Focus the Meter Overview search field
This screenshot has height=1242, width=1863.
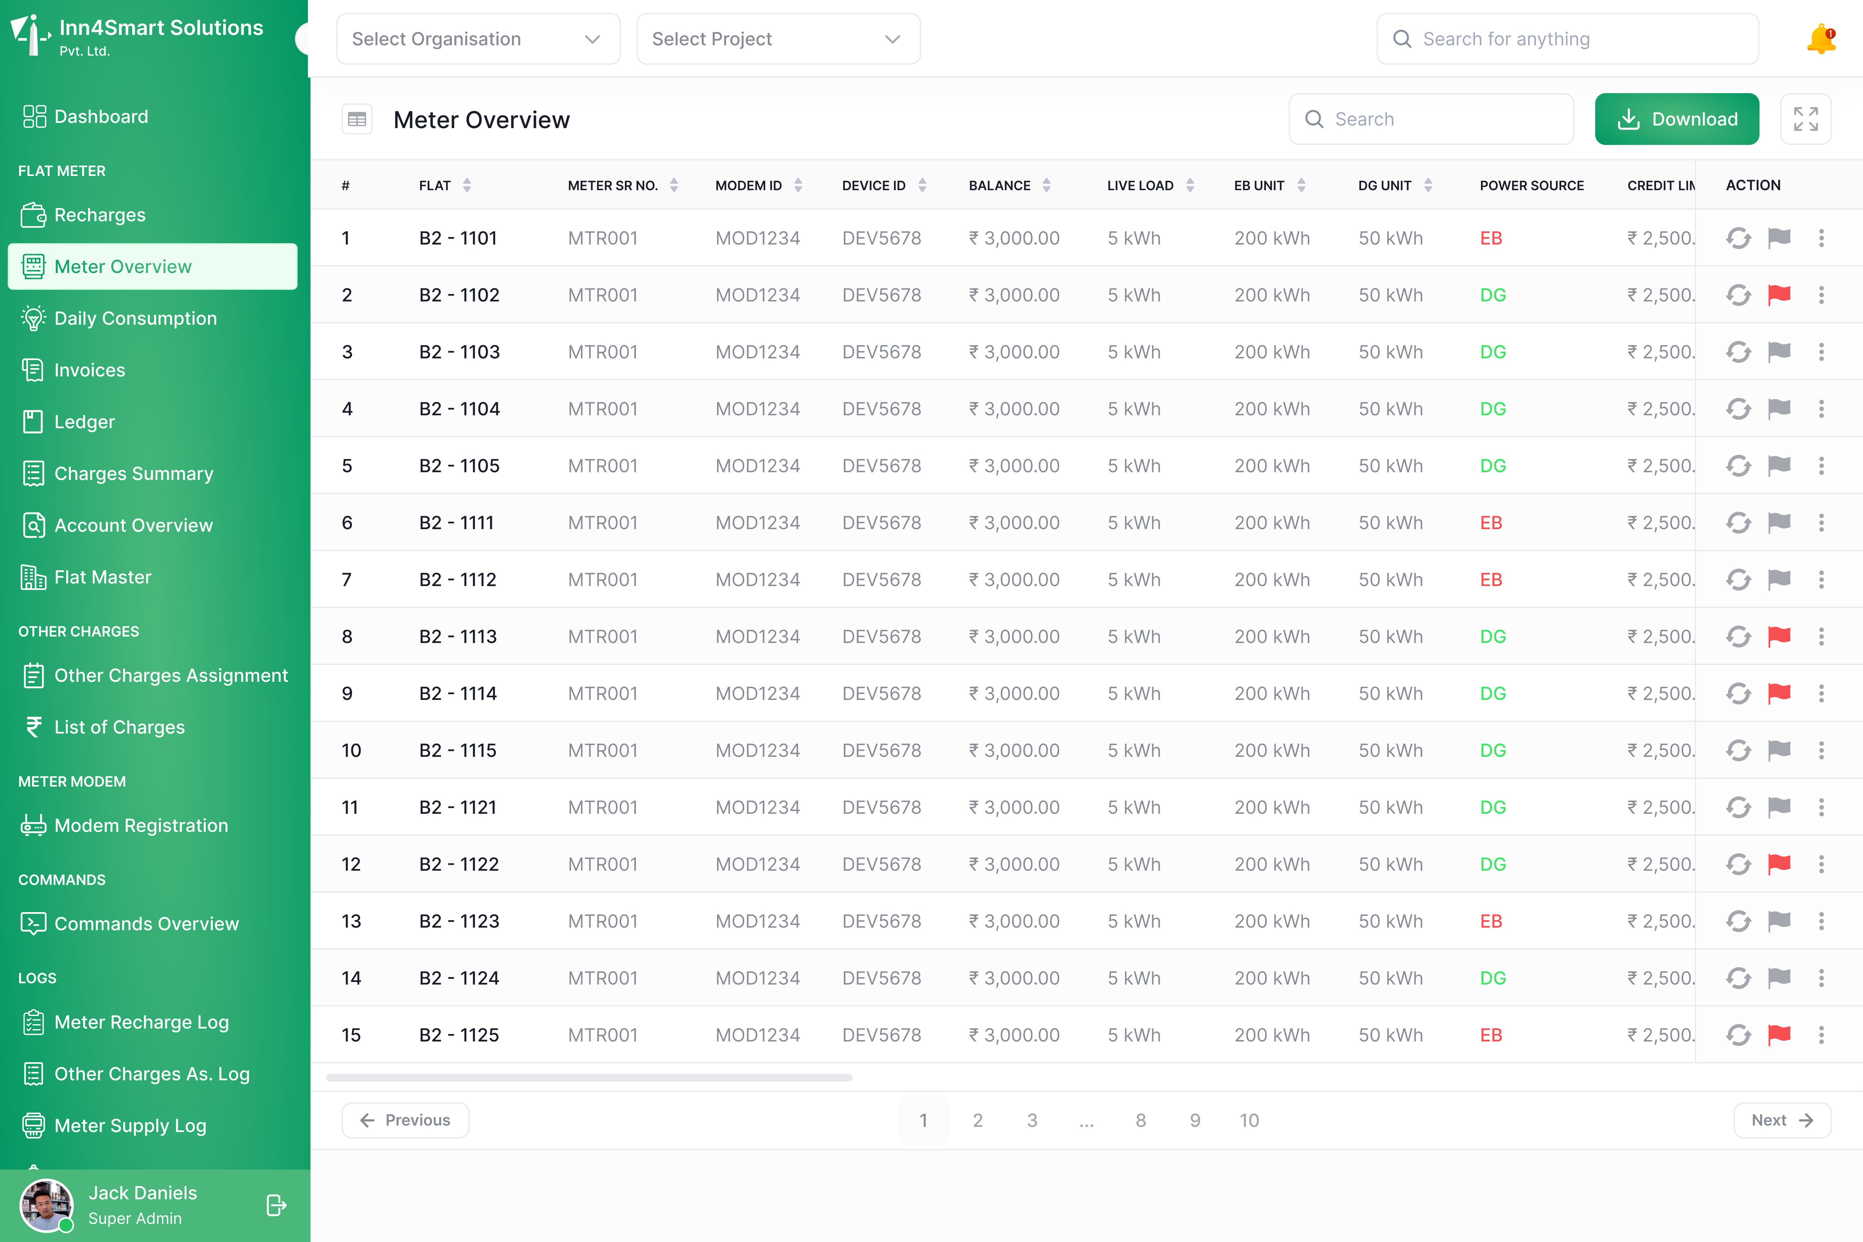click(1431, 119)
